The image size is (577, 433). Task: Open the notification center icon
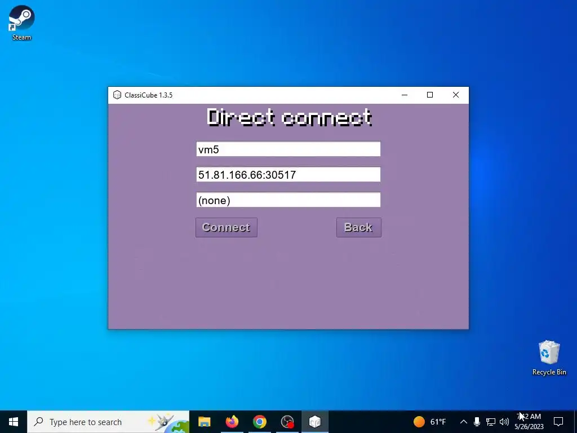[x=558, y=422]
